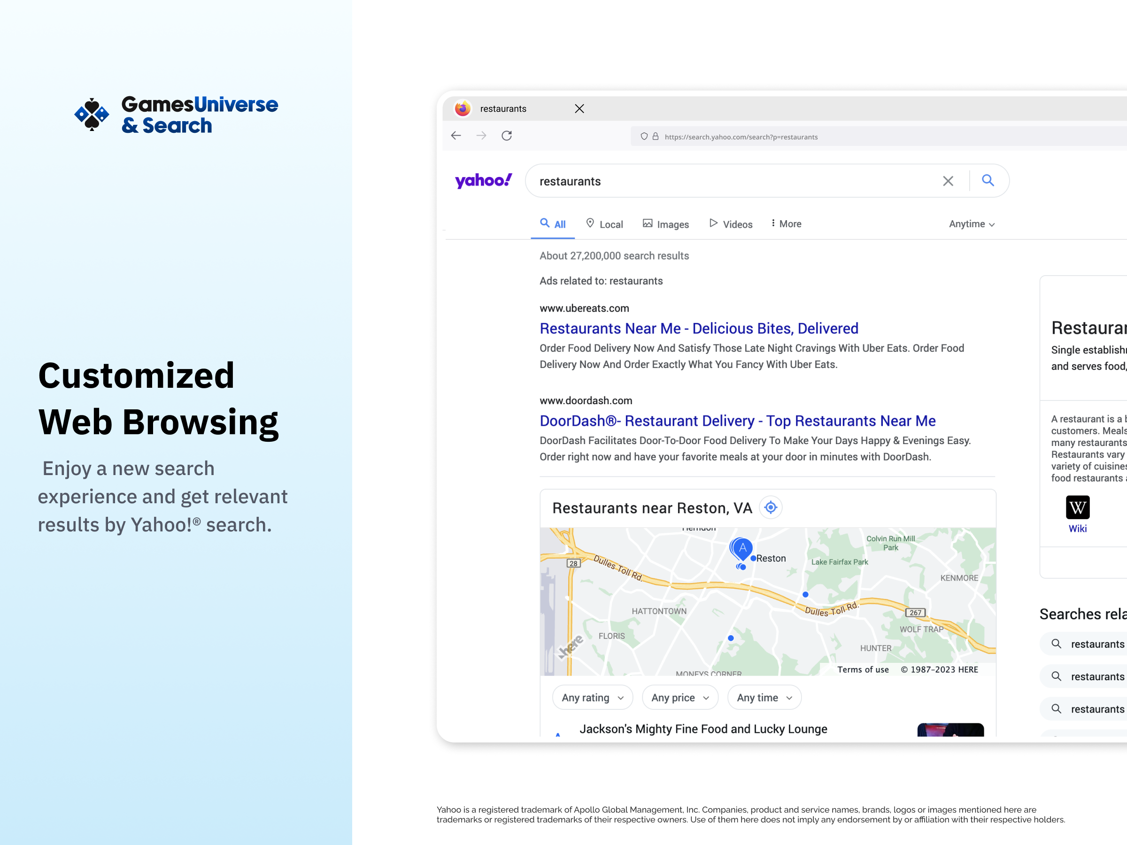1127x845 pixels.
Task: Switch to the Images tab
Action: [x=665, y=224]
